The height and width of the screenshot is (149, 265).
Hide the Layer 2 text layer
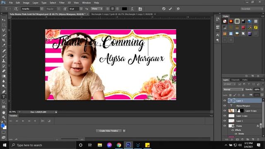pyautogui.click(x=224, y=101)
